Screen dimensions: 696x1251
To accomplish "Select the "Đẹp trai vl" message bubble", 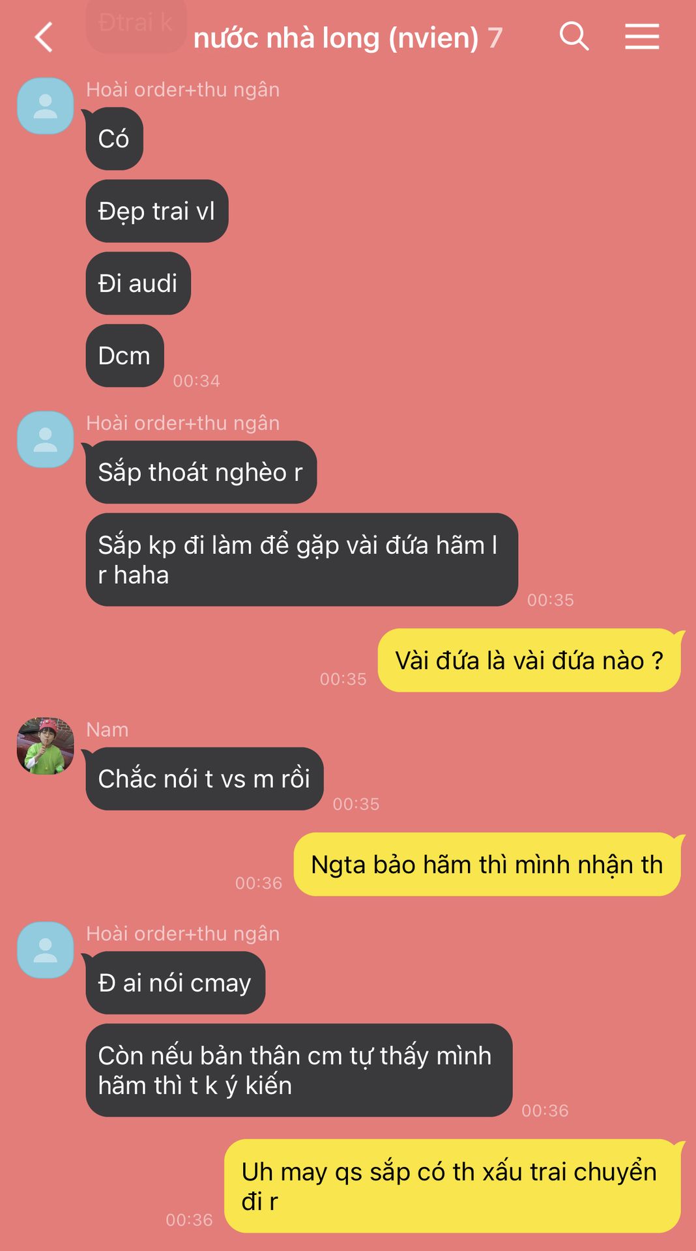I will tap(157, 211).
